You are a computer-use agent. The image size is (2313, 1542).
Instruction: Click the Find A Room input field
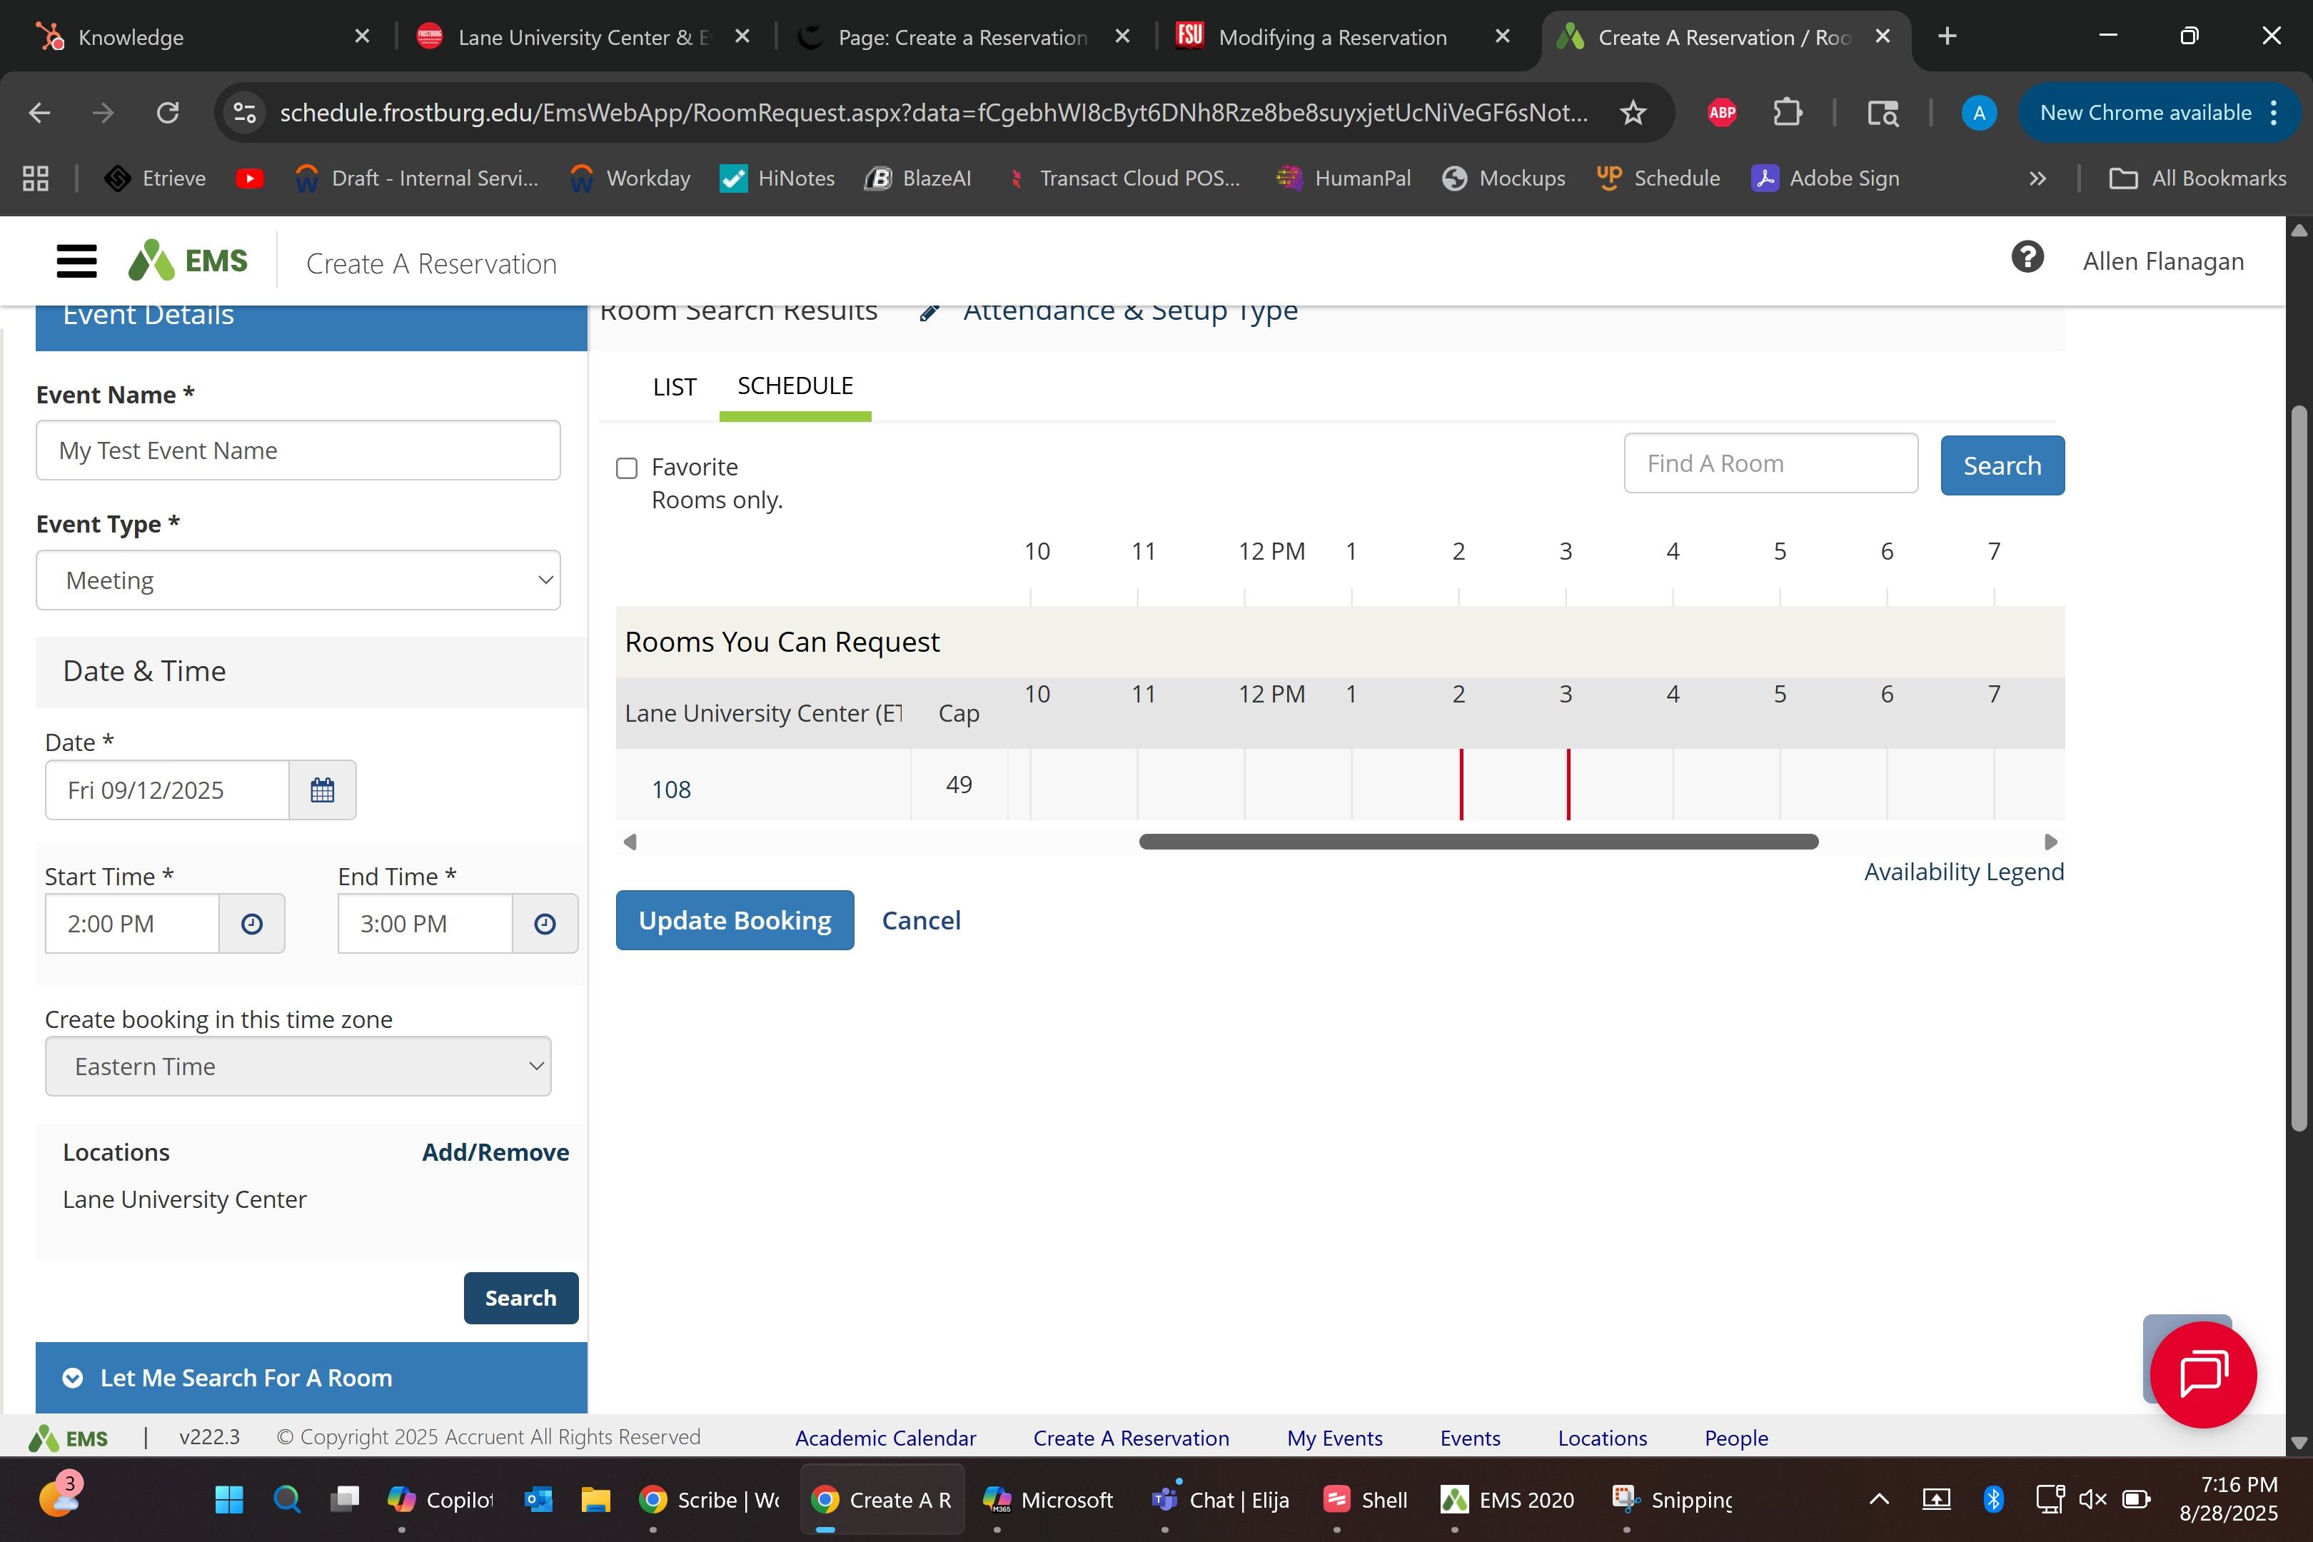point(1770,464)
